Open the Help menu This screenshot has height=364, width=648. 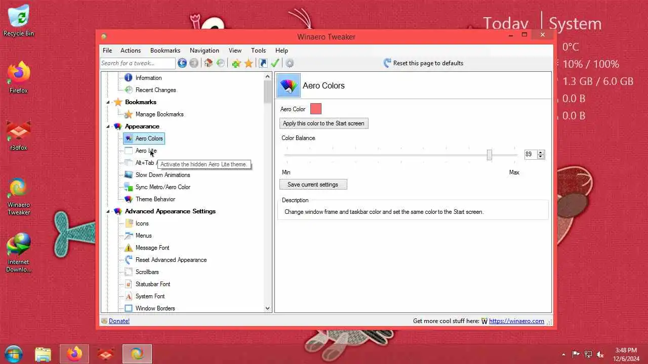pos(281,51)
